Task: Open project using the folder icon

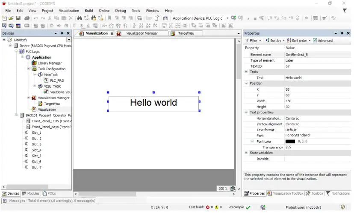Action: tap(12, 18)
